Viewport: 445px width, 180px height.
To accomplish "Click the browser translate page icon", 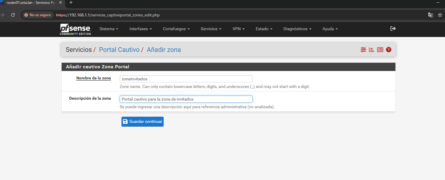I will pyautogui.click(x=431, y=15).
